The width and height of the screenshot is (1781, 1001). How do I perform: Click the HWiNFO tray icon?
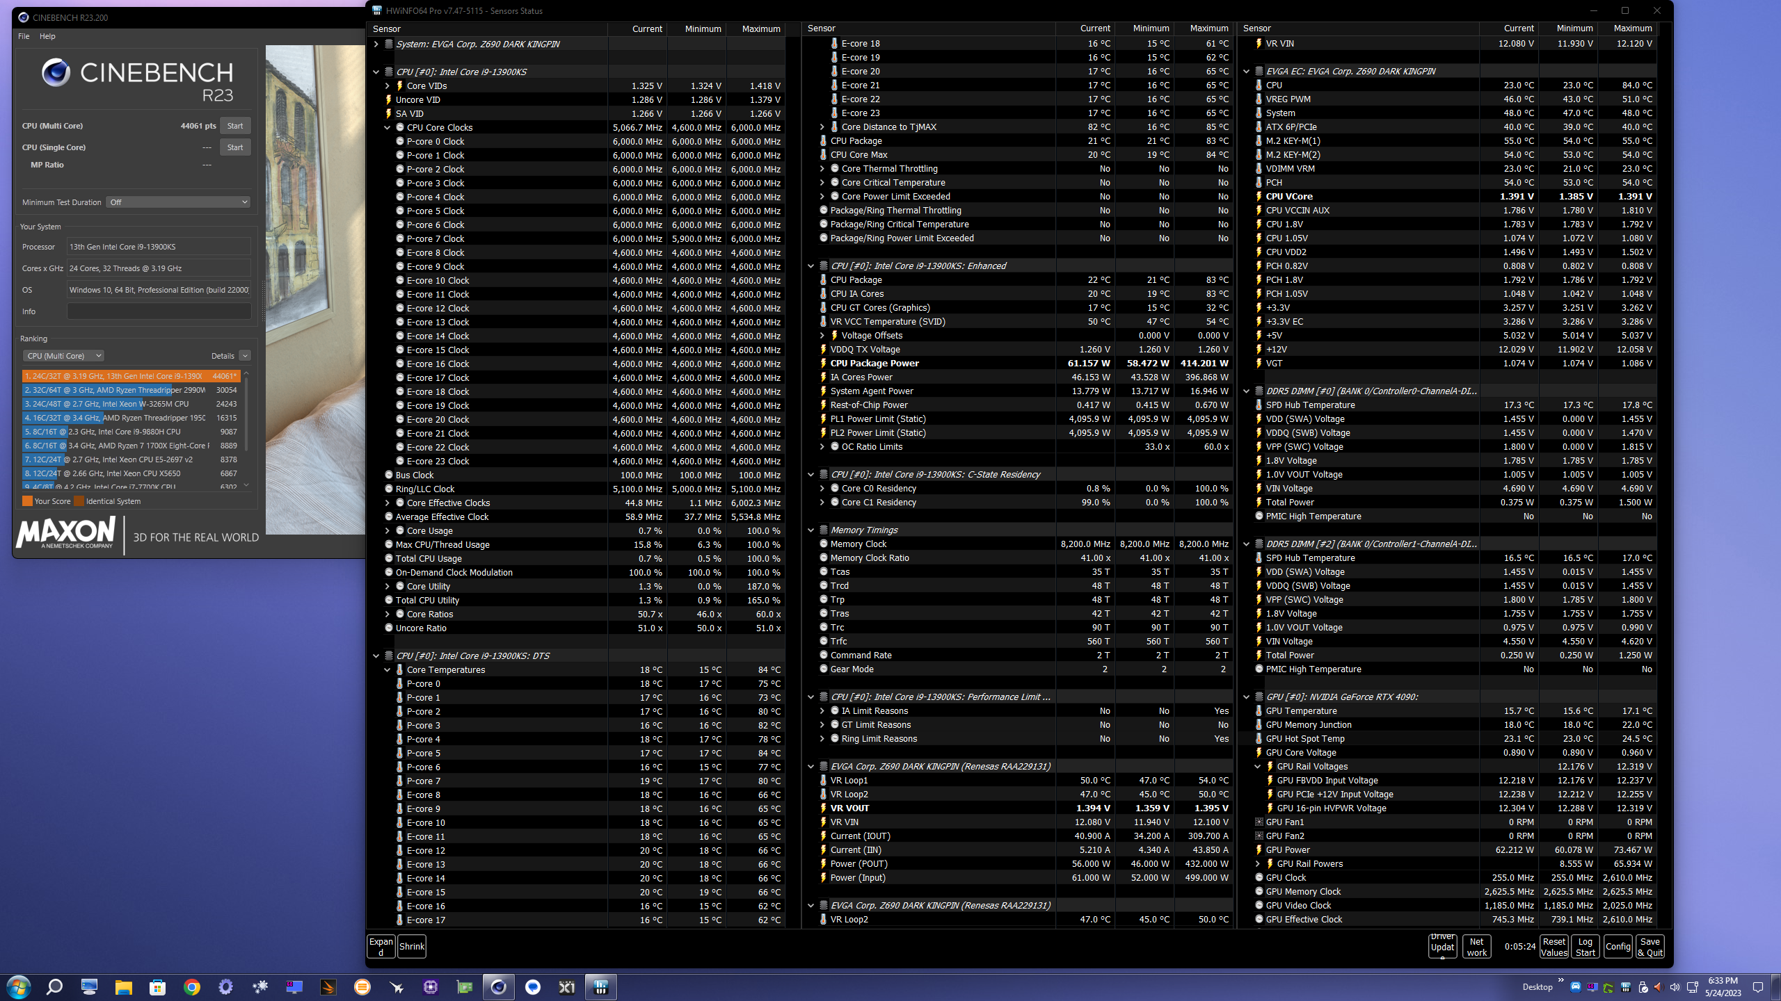(x=1626, y=987)
